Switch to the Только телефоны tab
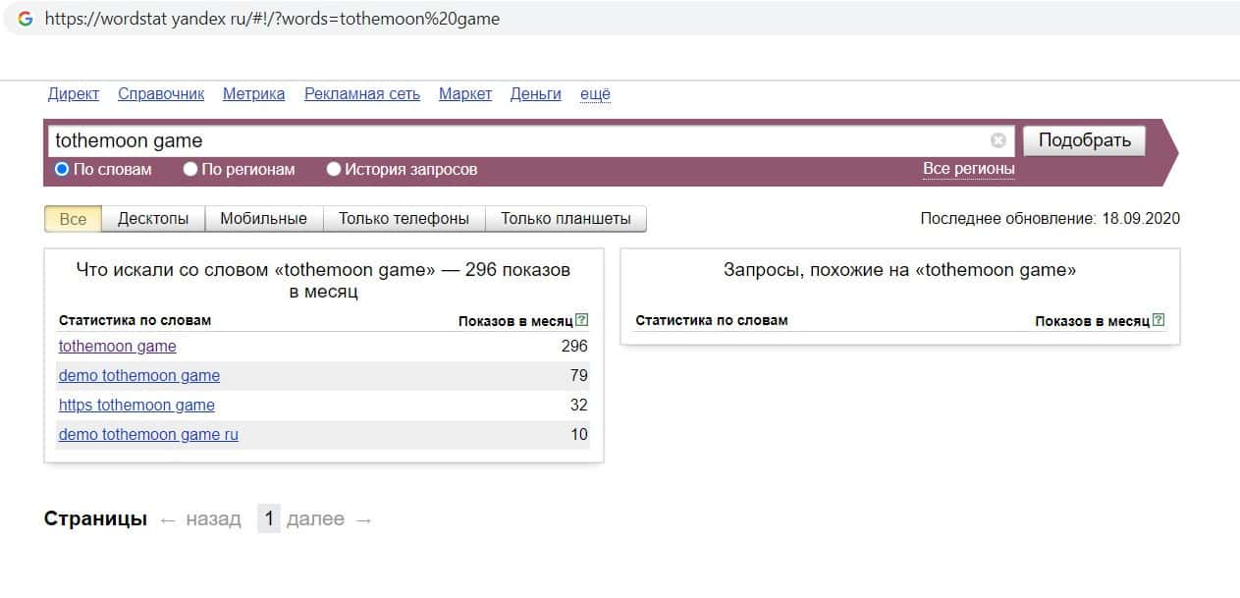Screen dimensions: 1240x598 (x=404, y=219)
